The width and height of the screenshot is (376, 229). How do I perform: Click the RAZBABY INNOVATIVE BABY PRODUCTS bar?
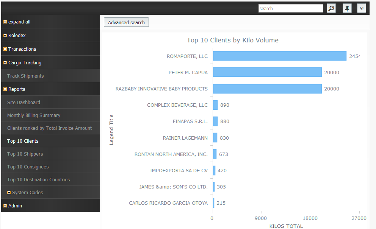[267, 89]
